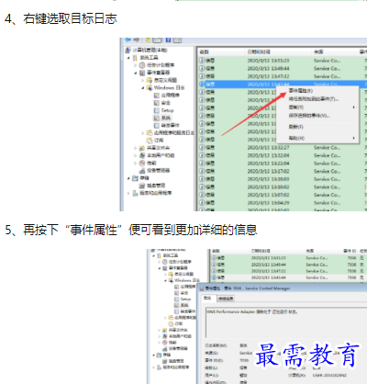Expand the 自定义视图 node in step 4 tree
367x384 pixels.
click(x=143, y=80)
